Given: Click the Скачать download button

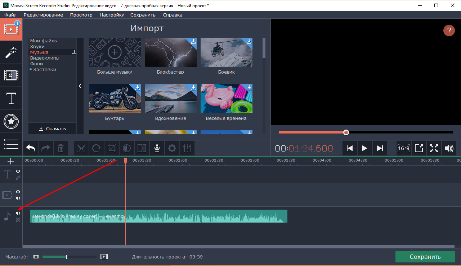Looking at the screenshot, I should point(53,129).
